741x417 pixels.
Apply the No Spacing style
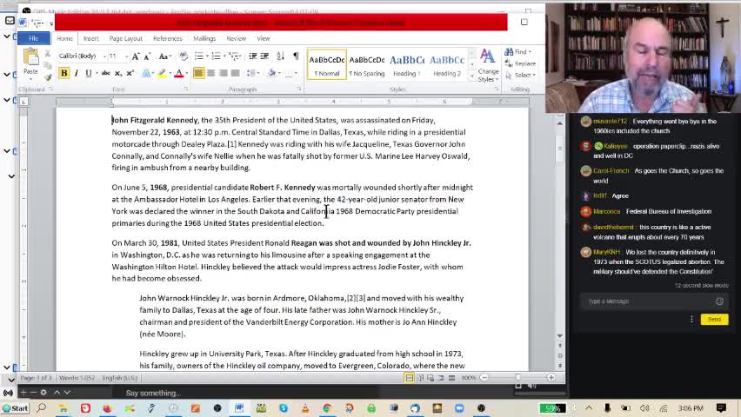[367, 64]
